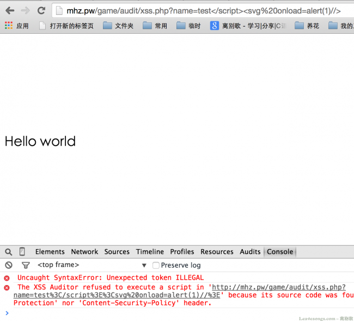
Task: Switch to the Elements tab
Action: (50, 252)
